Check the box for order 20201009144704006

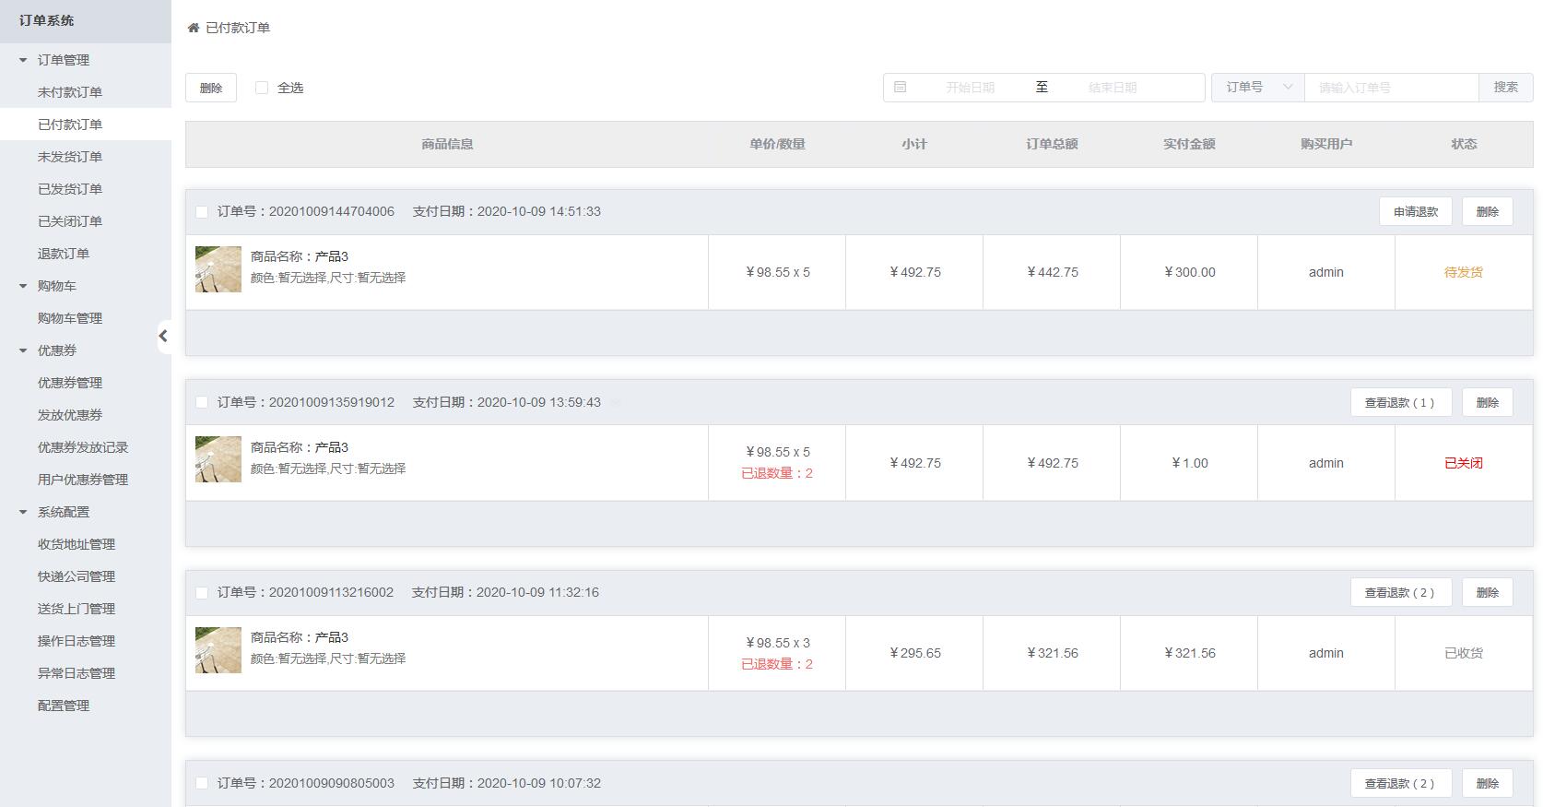[x=202, y=212]
